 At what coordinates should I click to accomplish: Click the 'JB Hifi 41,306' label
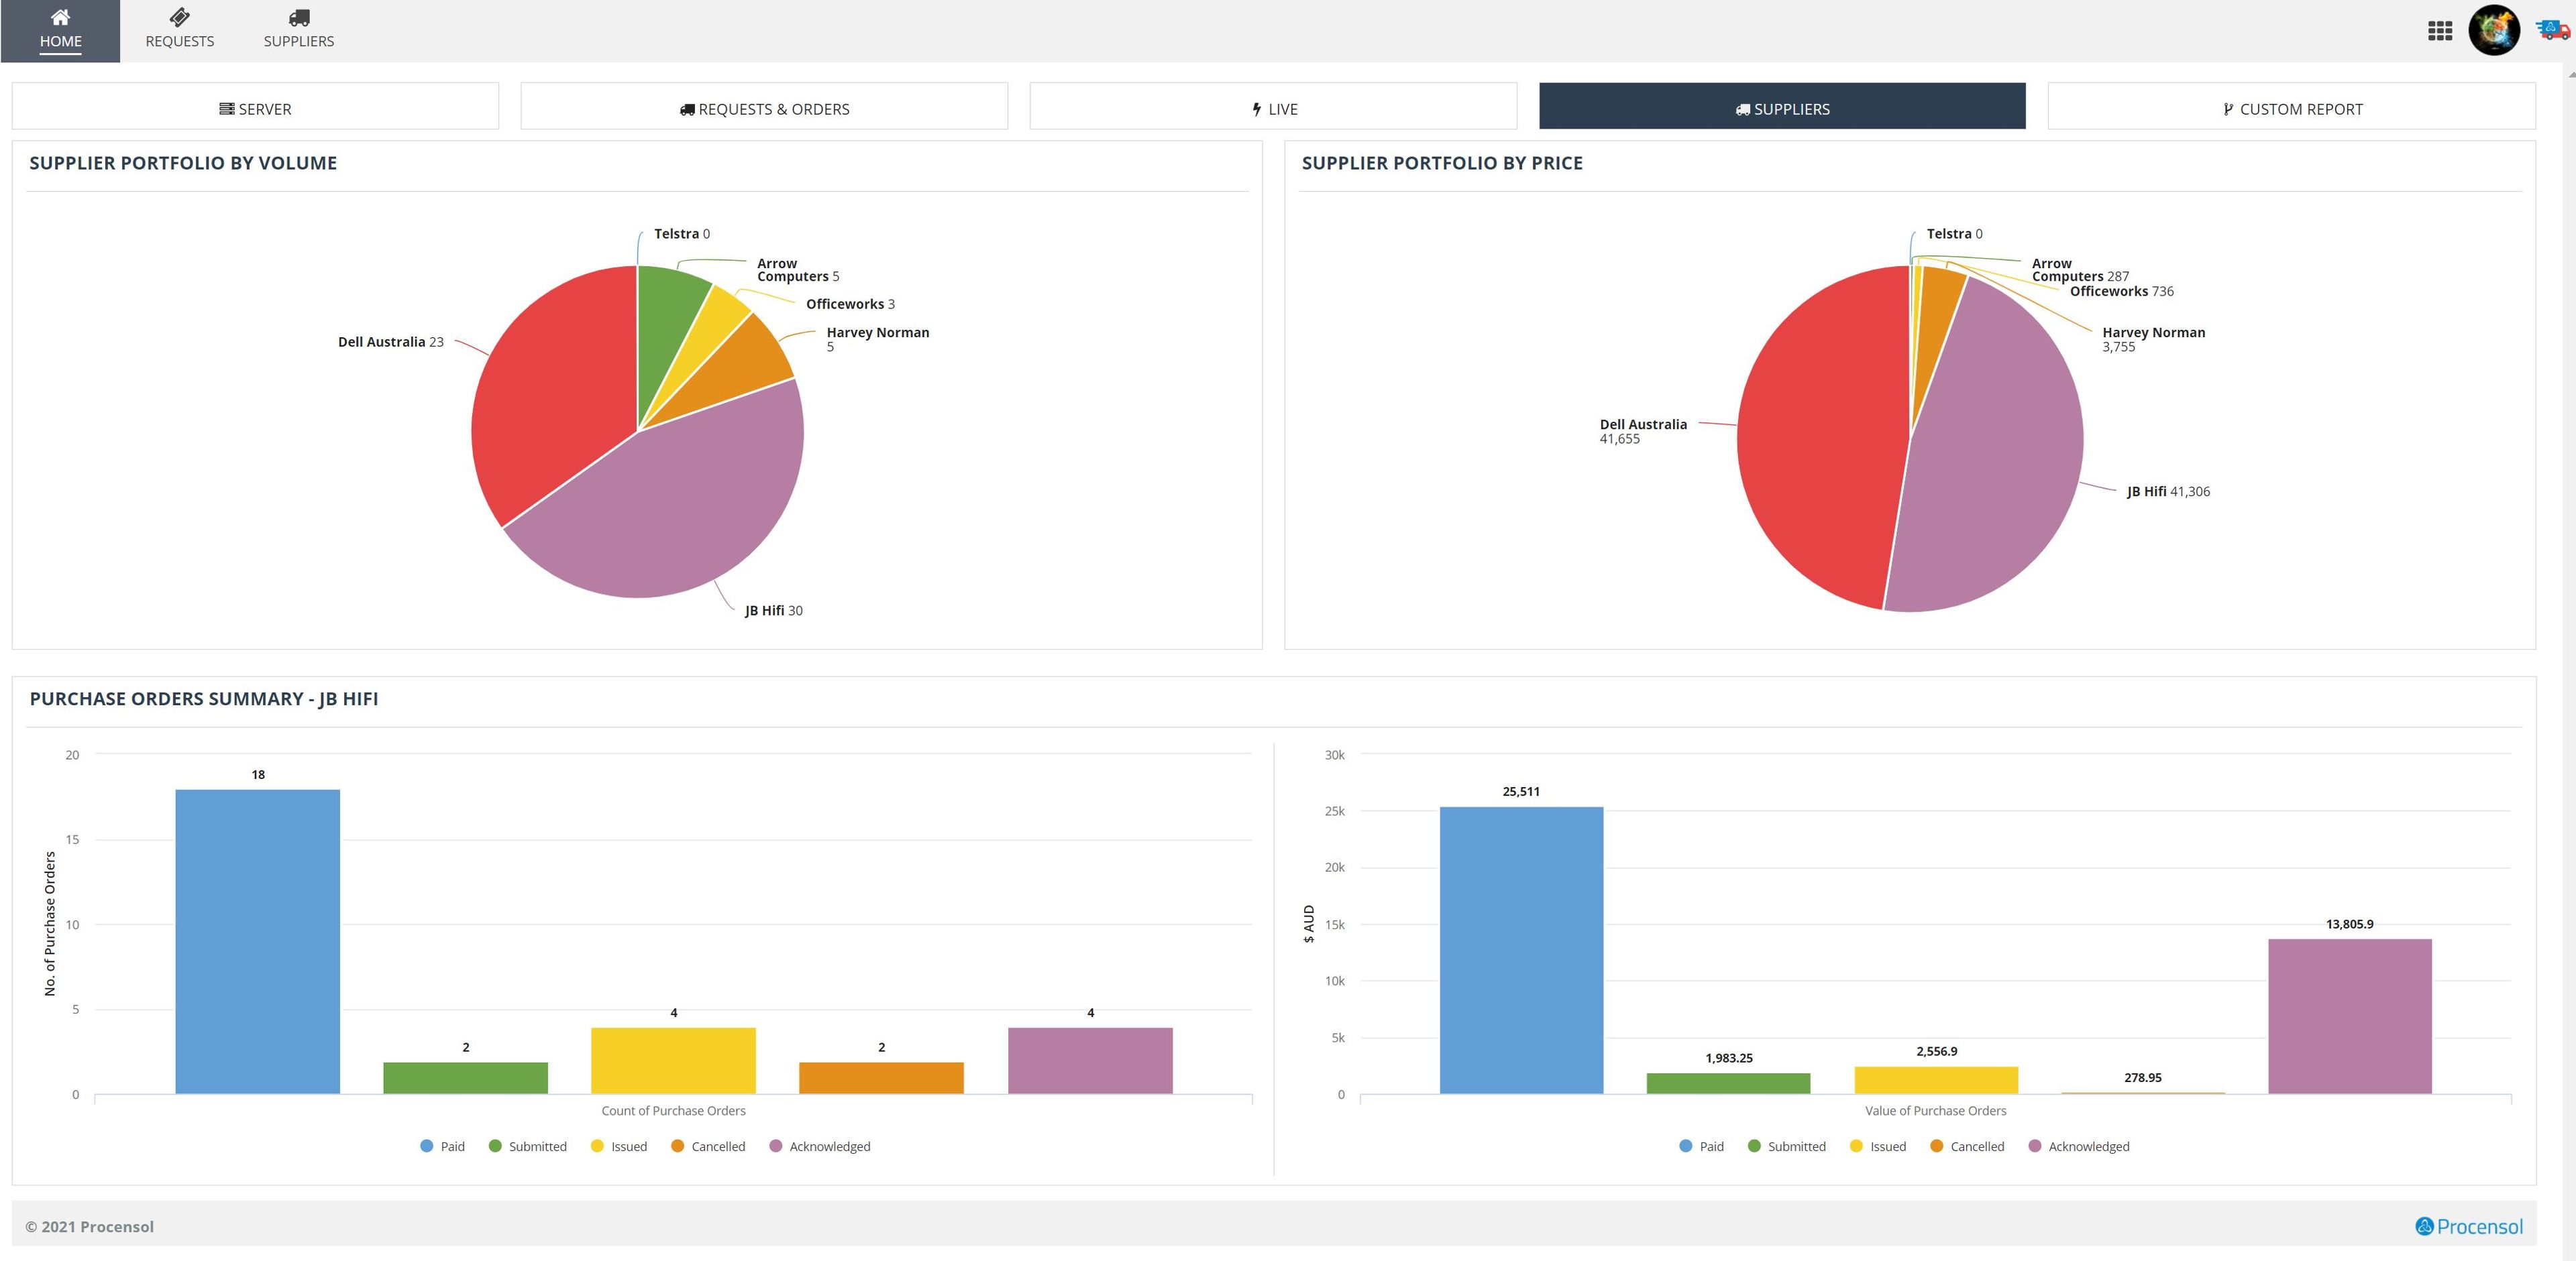pyautogui.click(x=2168, y=491)
